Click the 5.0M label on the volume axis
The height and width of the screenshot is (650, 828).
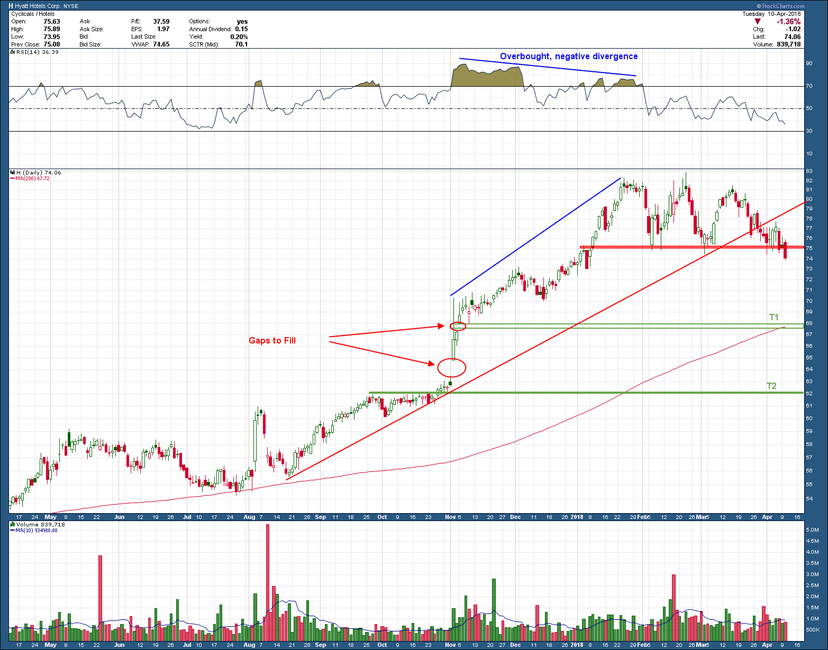(813, 530)
